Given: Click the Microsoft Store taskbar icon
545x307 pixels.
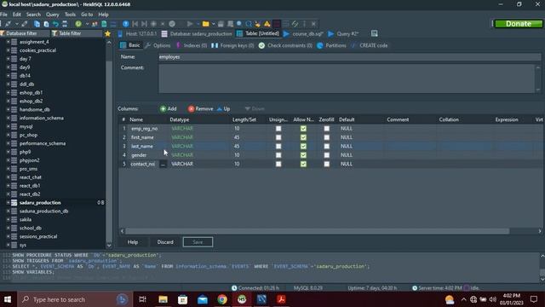Looking at the screenshot, I should (183, 299).
